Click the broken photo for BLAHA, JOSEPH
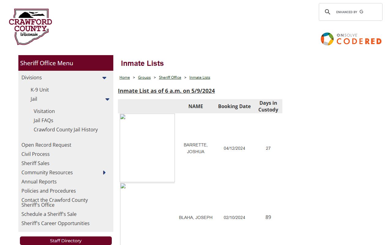 pos(147,214)
